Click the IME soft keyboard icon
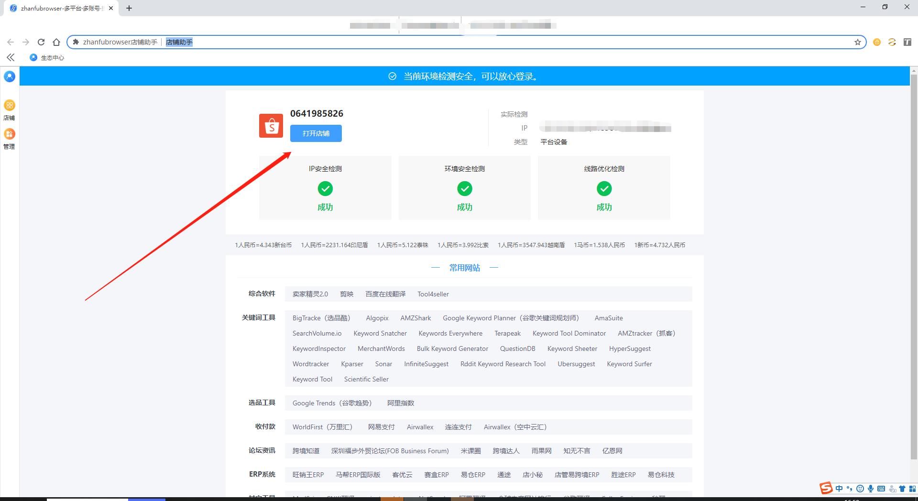 click(x=881, y=489)
